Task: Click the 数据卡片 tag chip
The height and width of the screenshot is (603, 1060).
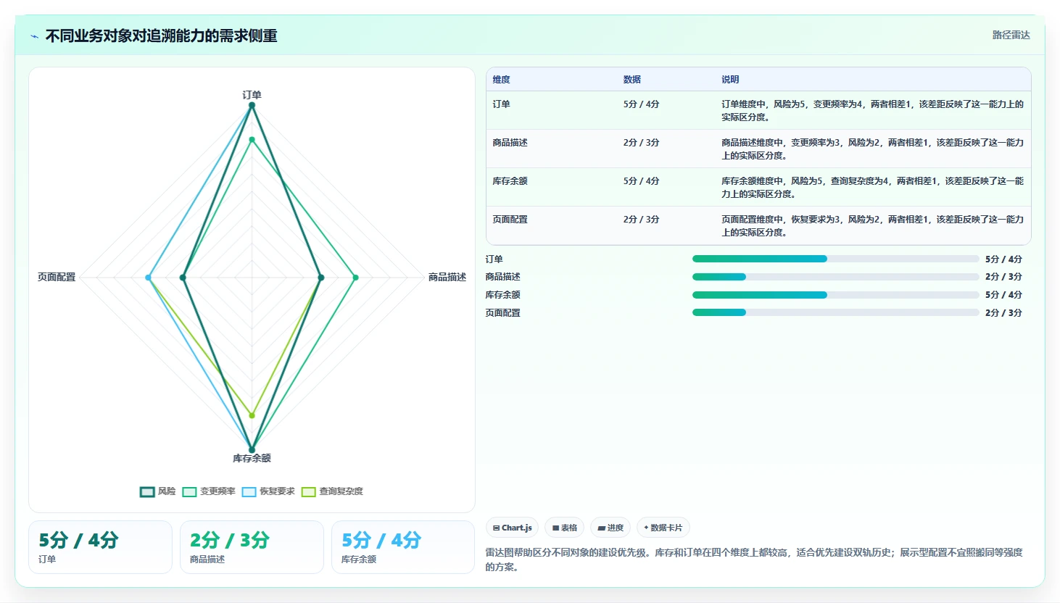Action: pos(663,528)
